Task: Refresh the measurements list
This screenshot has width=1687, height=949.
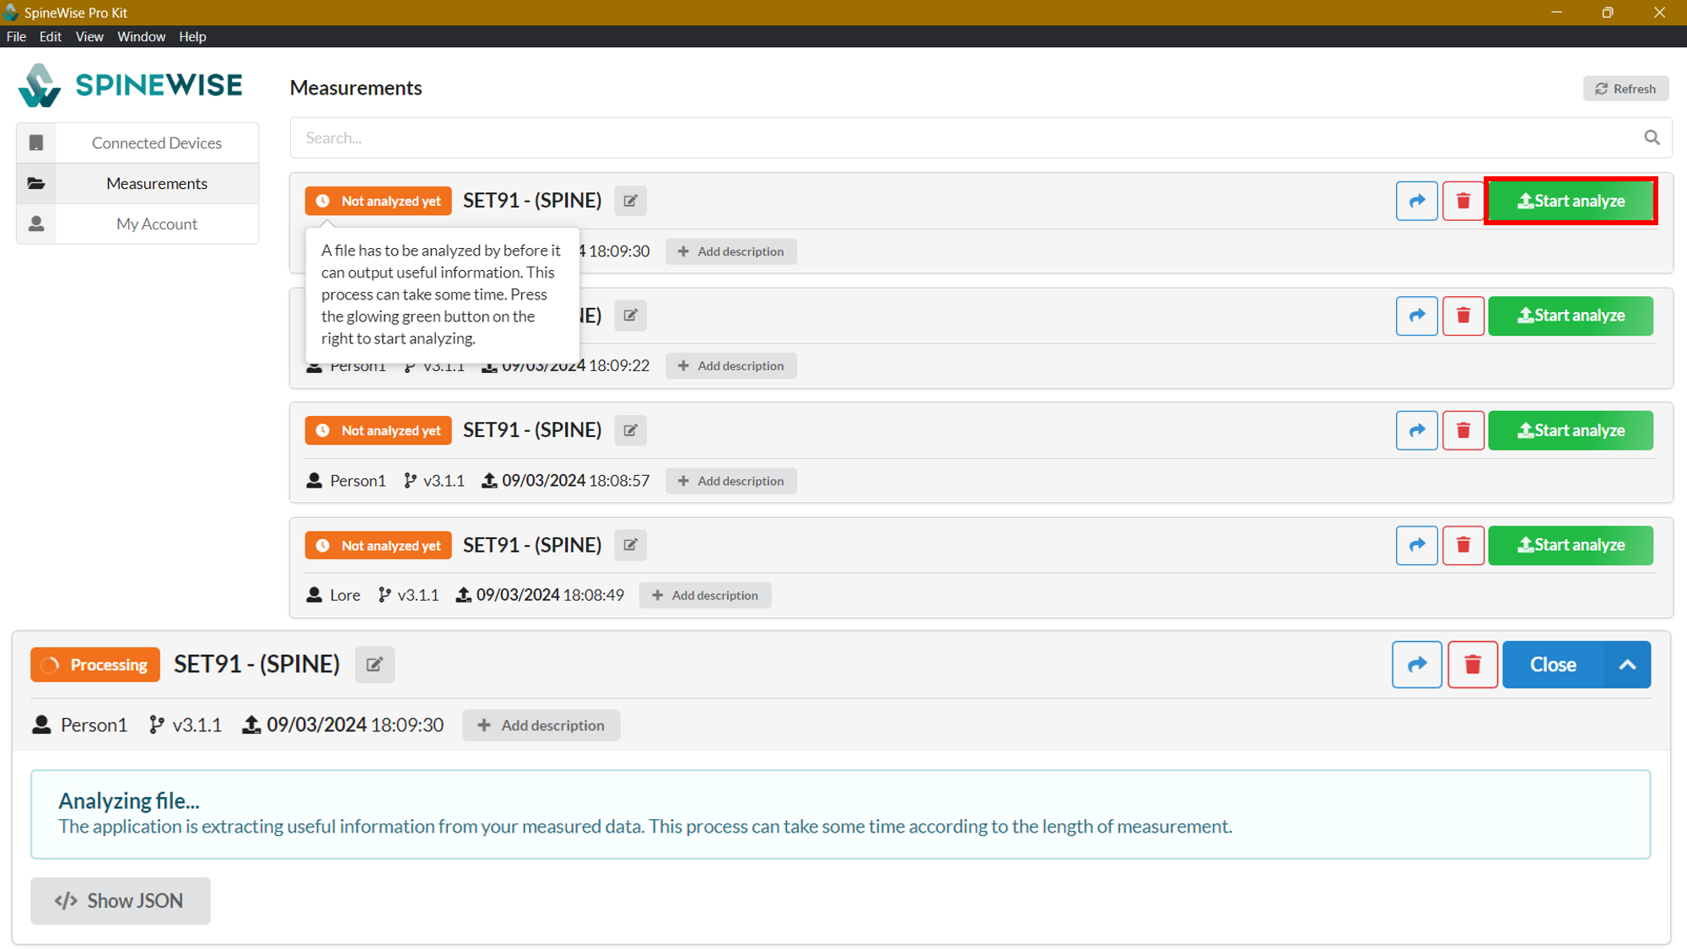Action: tap(1625, 89)
